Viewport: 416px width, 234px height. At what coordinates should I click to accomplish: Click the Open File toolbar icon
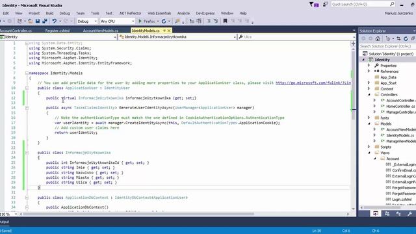(31, 21)
